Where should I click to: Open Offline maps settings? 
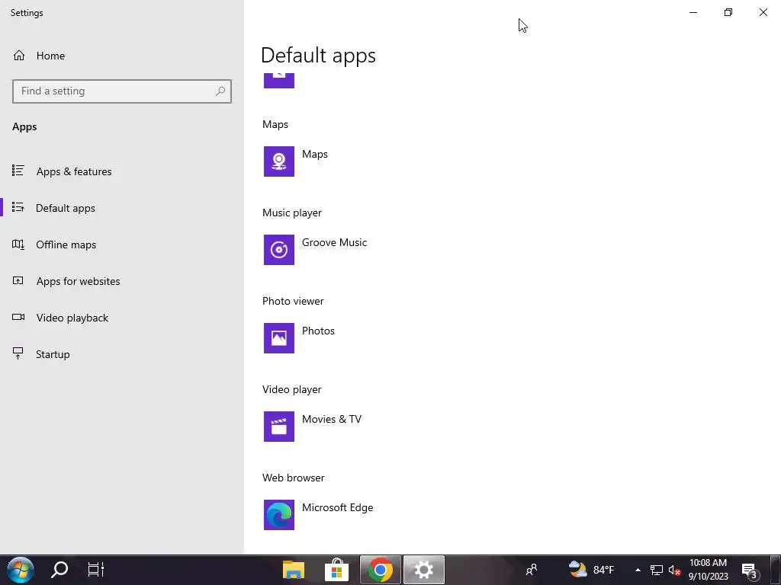click(122, 245)
